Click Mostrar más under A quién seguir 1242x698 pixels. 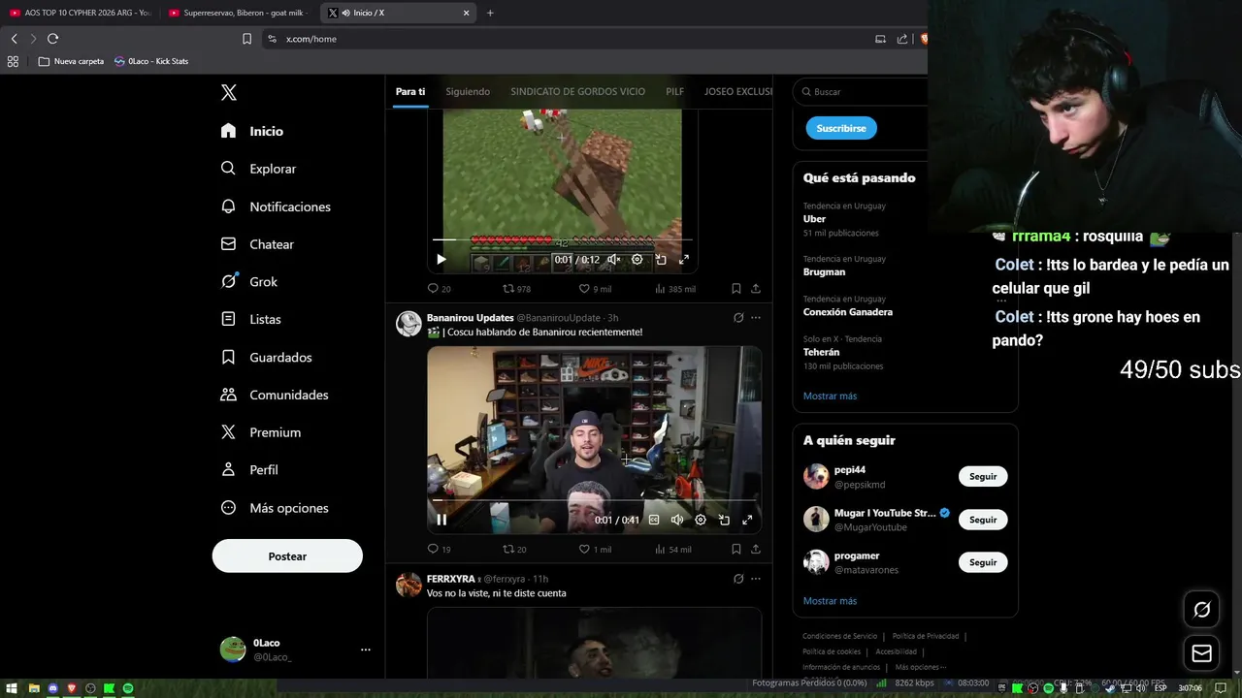point(830,601)
